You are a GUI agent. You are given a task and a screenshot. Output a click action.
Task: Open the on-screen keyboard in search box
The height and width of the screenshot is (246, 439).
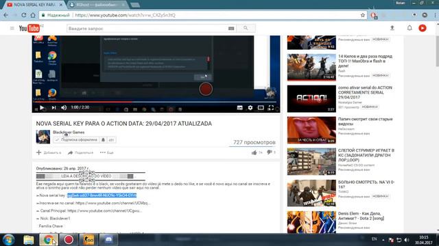(231, 28)
